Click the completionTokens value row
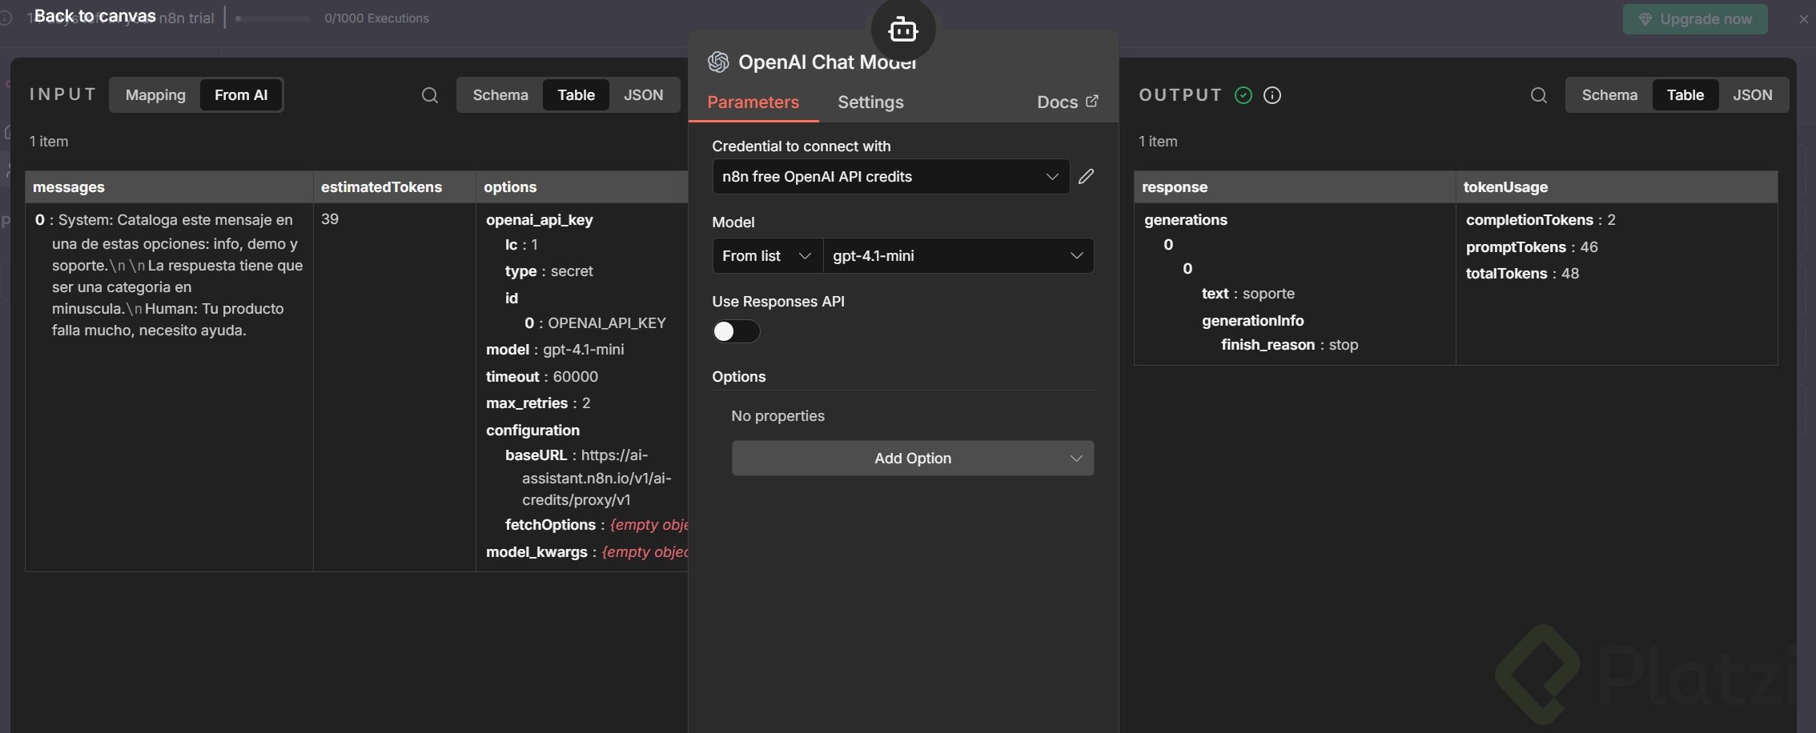1816x733 pixels. (x=1541, y=220)
